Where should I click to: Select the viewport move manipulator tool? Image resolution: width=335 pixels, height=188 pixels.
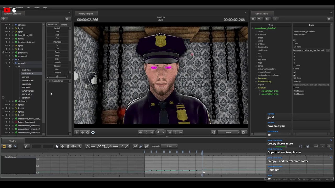click(82, 132)
